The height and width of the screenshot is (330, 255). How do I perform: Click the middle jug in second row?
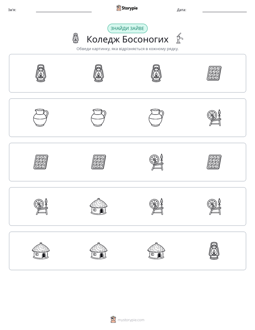coord(99,117)
